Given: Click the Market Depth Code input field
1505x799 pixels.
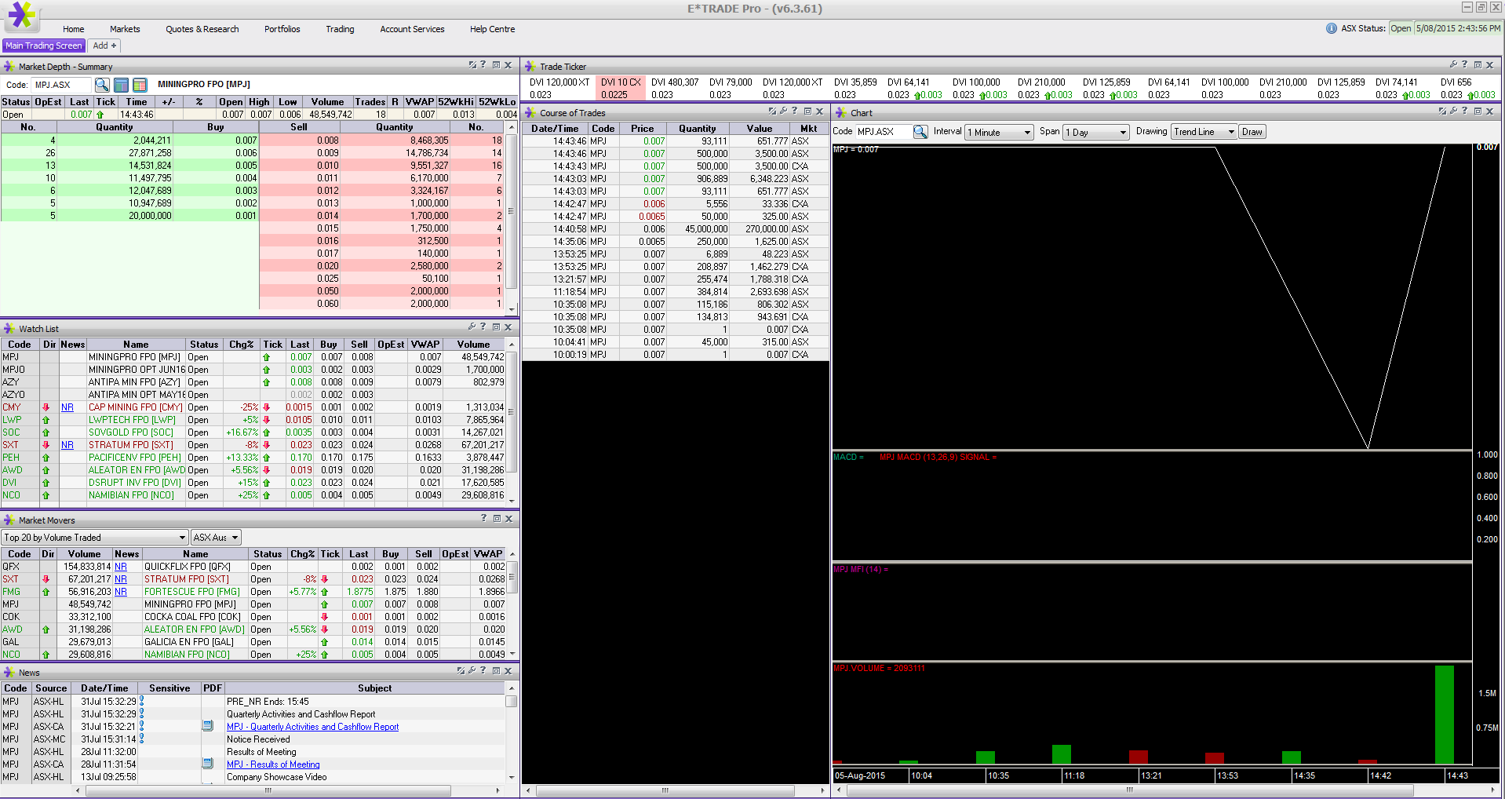Looking at the screenshot, I should (61, 85).
